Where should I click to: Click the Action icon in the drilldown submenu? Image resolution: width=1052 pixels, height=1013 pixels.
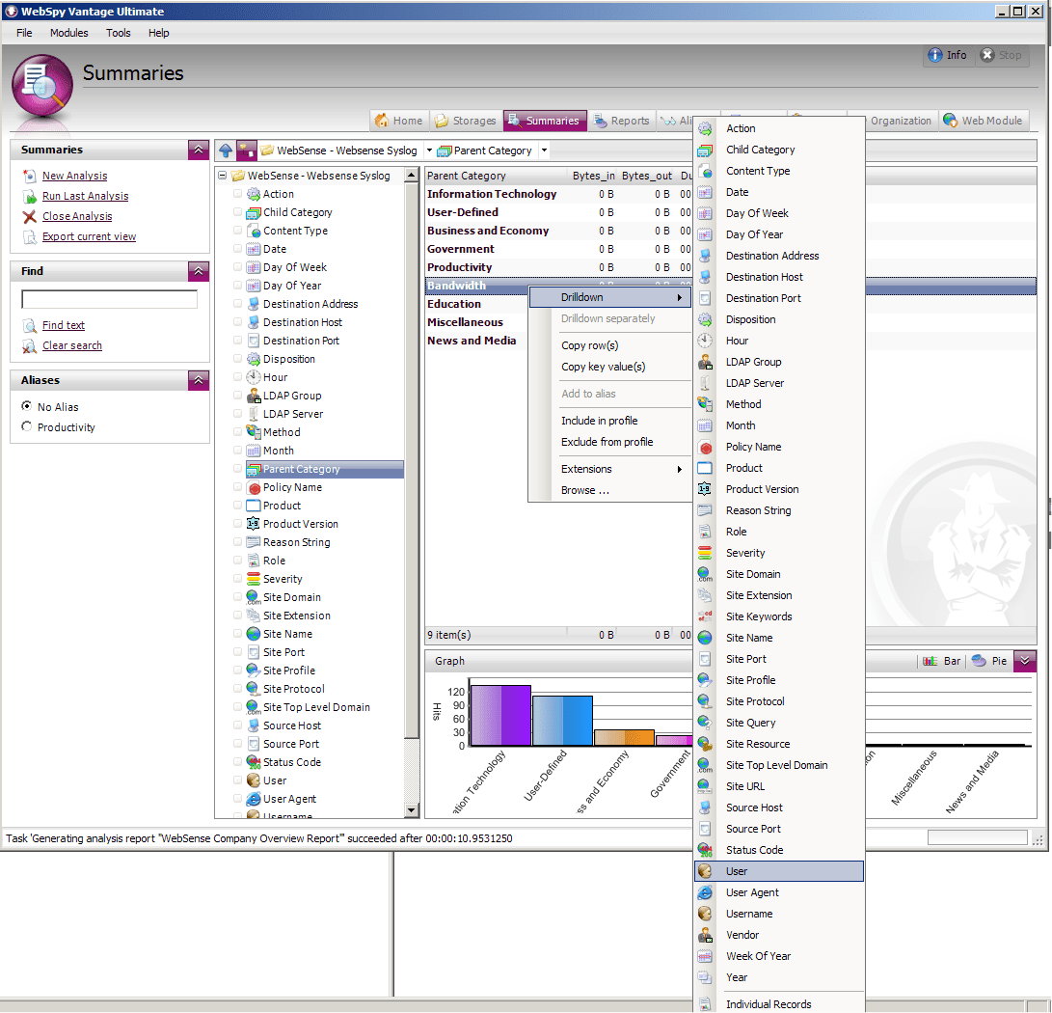click(705, 128)
